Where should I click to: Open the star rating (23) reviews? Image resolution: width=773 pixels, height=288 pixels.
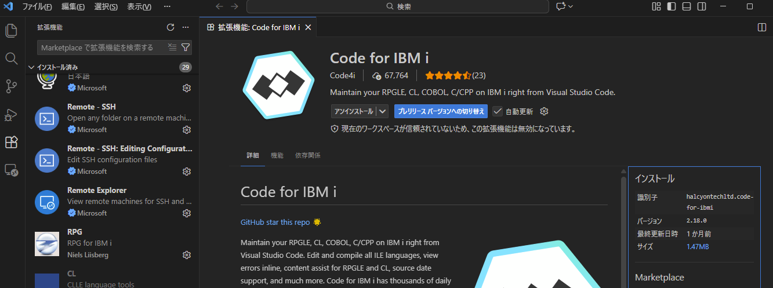(x=455, y=75)
